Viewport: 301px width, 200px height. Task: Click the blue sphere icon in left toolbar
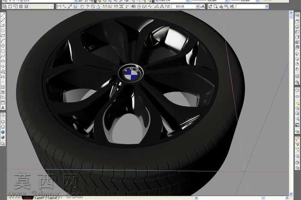pos(3,132)
